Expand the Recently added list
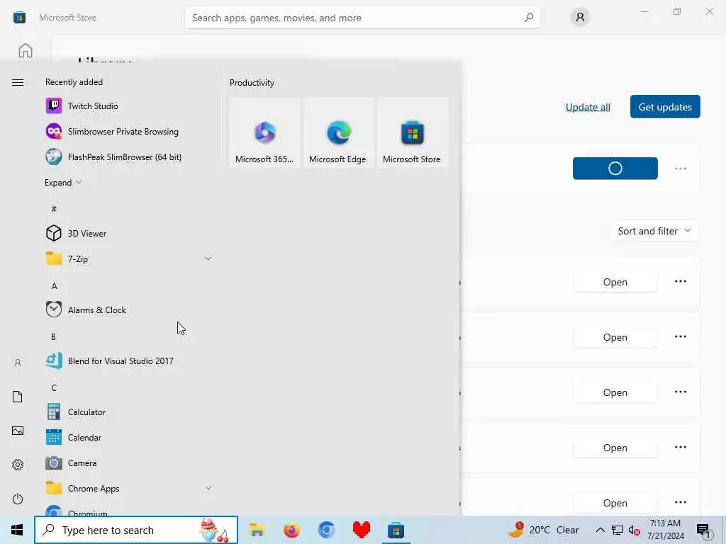 point(63,182)
